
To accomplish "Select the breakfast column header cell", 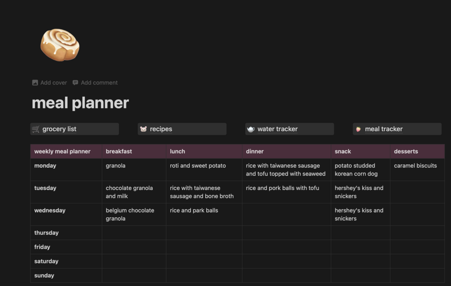I will point(134,151).
